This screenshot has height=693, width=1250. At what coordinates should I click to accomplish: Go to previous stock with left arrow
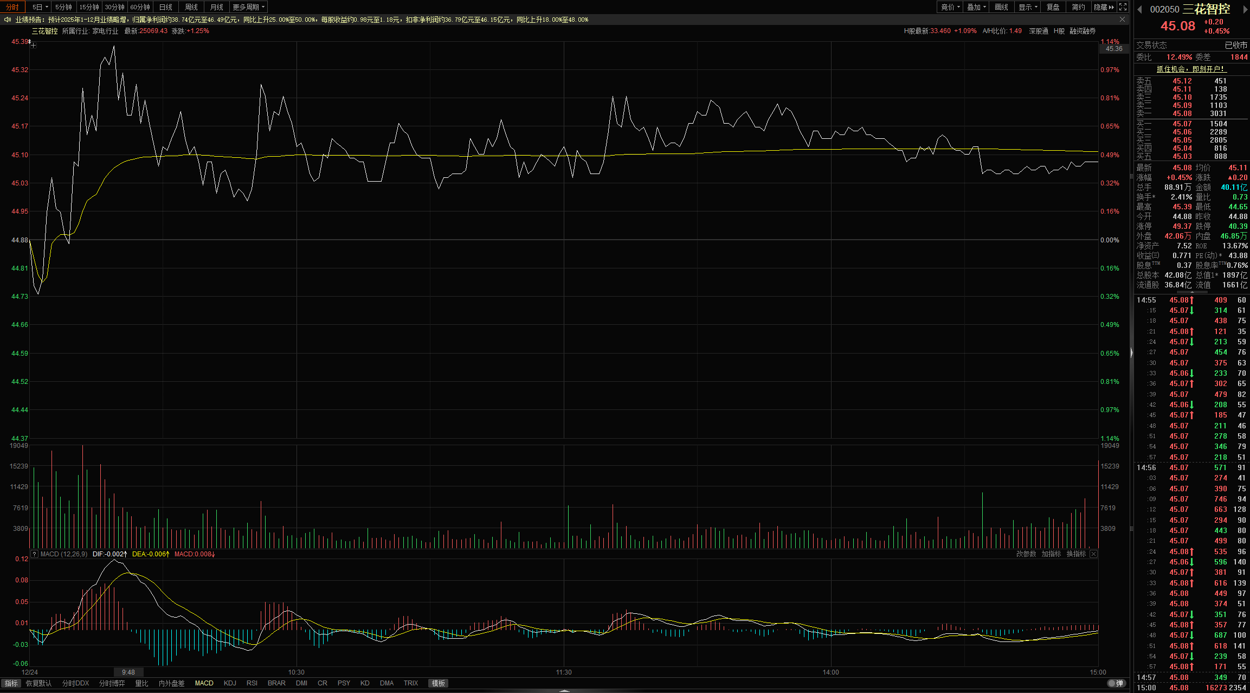point(1139,9)
